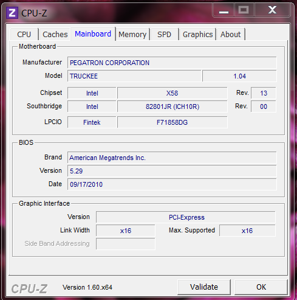
Task: Switch to the Graphics tab
Action: (197, 34)
